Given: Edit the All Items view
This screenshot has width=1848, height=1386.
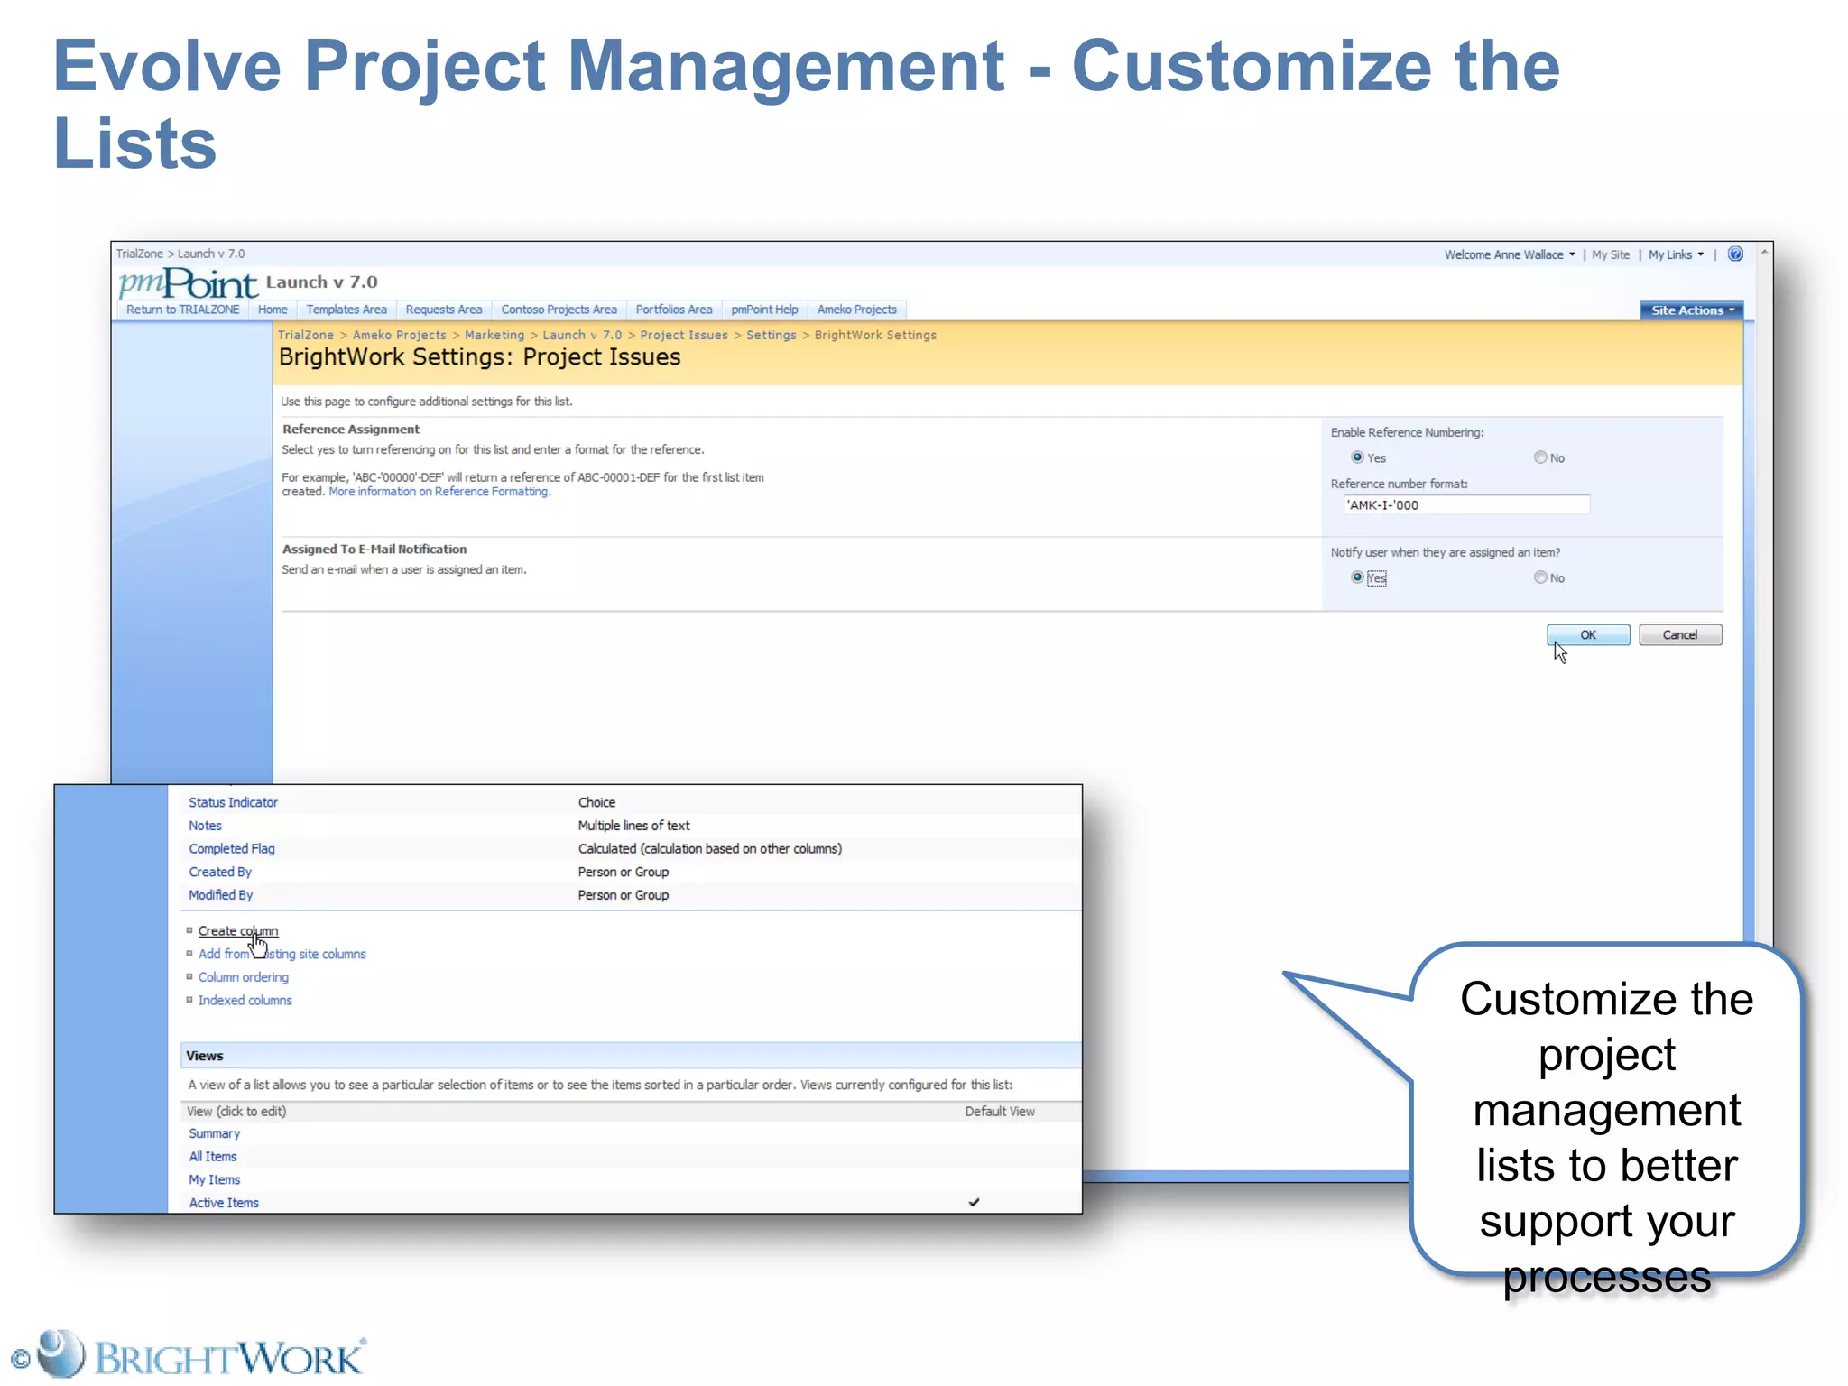Looking at the screenshot, I should 213,1157.
